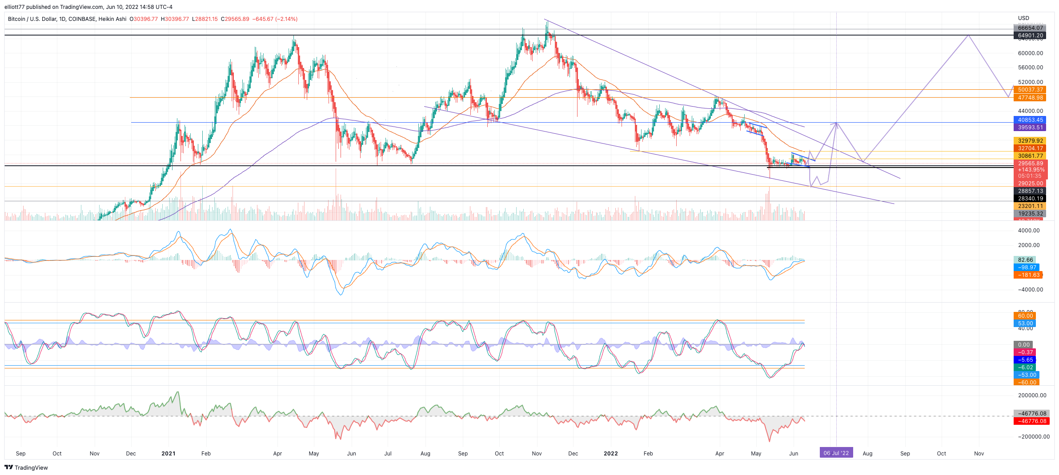Click the 60000.00 price scale value
The image size is (1059, 475).
[1031, 53]
